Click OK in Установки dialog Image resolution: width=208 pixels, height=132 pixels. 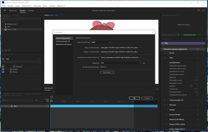[134, 98]
